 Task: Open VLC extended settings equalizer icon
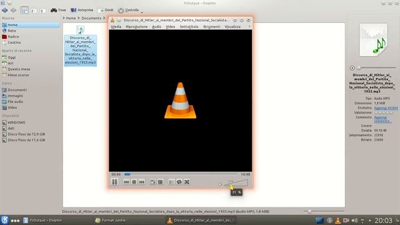(161, 182)
